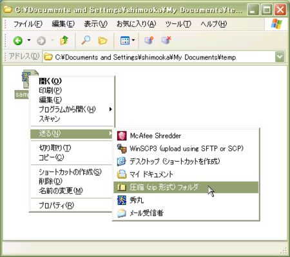
Task: Close the Explorer window
Action: 280,10
